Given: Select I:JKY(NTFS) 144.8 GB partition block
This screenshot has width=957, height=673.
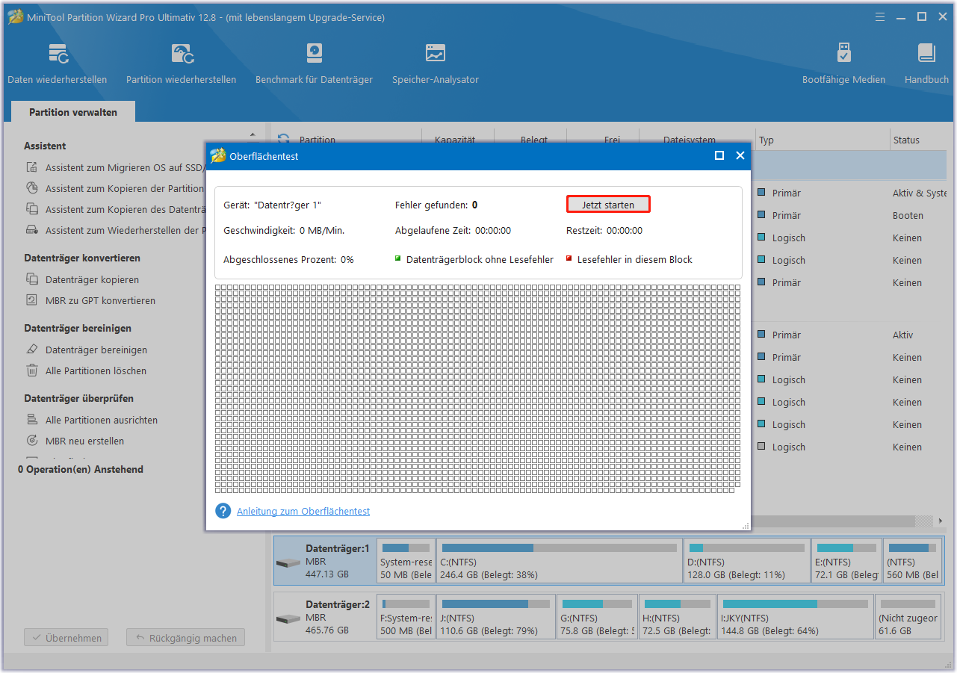Looking at the screenshot, I should click(795, 618).
